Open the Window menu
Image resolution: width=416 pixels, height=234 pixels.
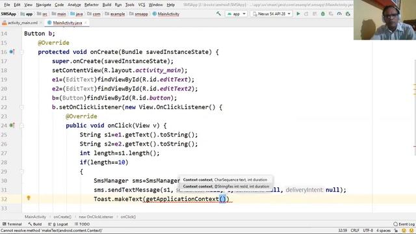pos(155,5)
